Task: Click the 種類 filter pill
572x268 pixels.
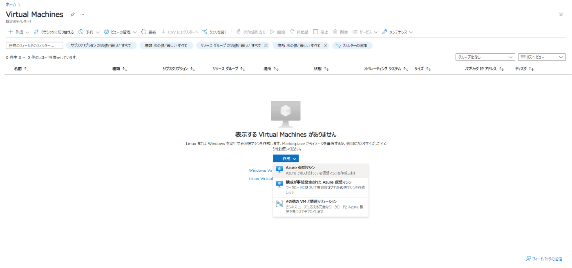Action: [166, 46]
